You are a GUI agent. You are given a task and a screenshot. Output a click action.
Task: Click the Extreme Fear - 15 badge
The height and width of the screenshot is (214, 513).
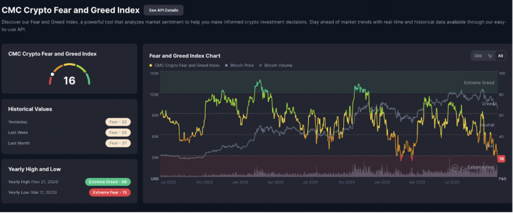pos(110,192)
